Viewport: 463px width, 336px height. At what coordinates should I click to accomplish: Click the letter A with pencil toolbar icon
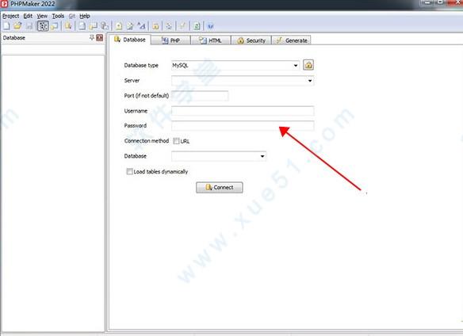point(141,26)
